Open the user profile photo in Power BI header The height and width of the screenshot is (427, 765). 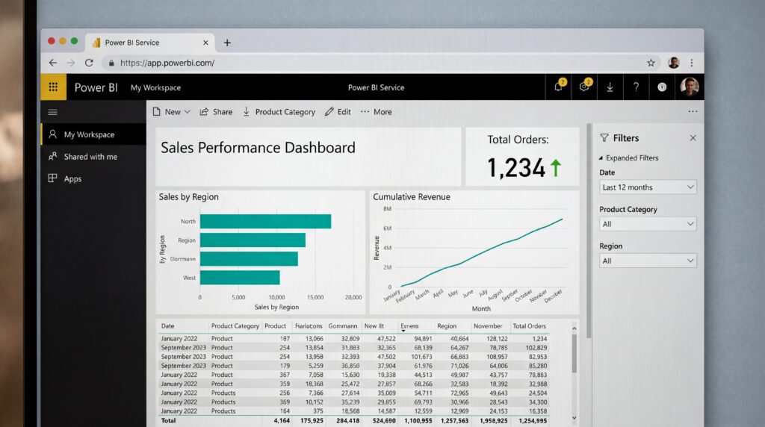tap(690, 87)
